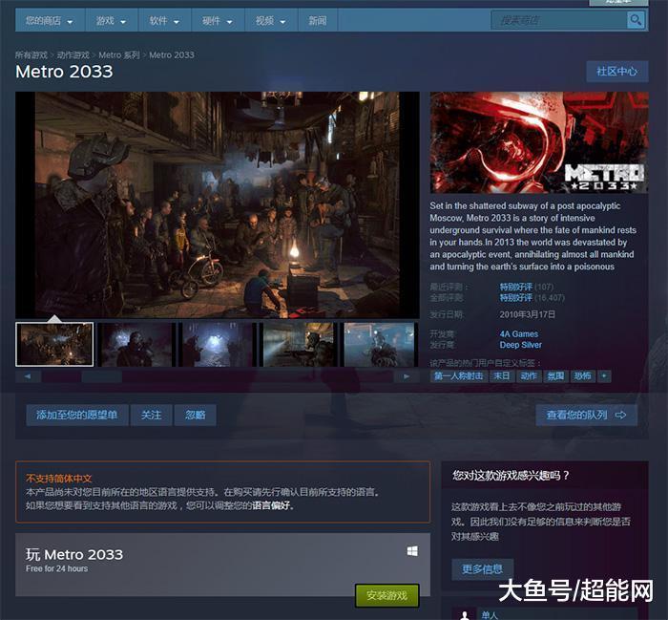
Task: Open the 语言偏好 link
Action: [271, 505]
